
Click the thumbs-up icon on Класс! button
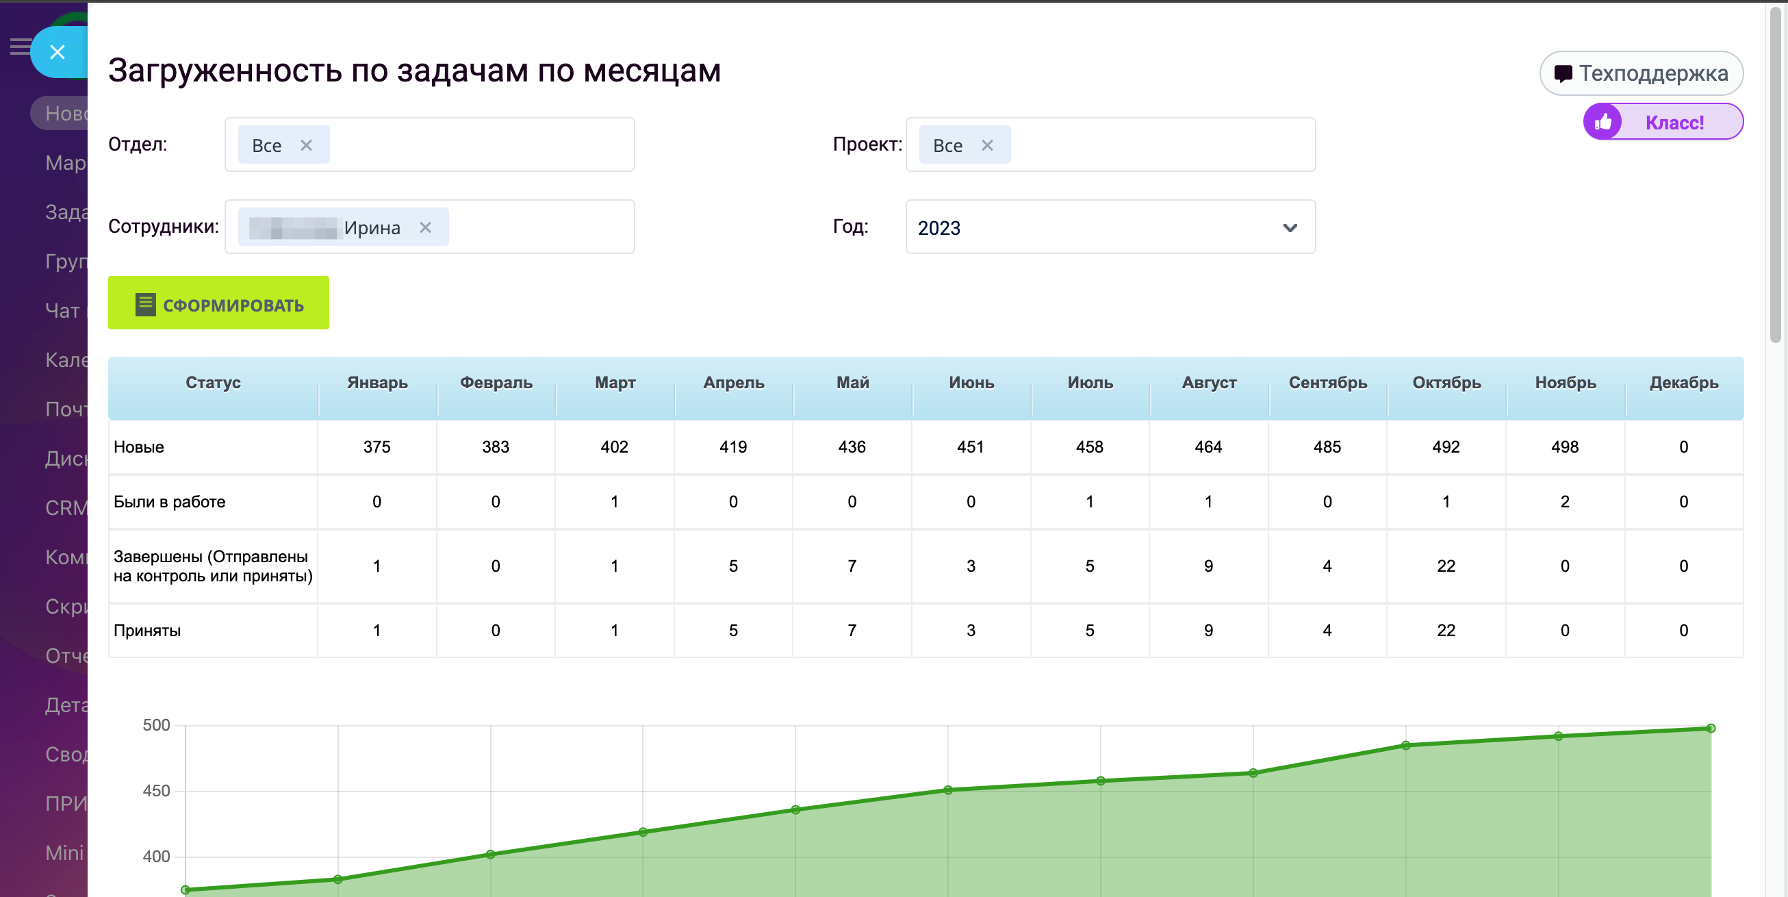[1602, 122]
